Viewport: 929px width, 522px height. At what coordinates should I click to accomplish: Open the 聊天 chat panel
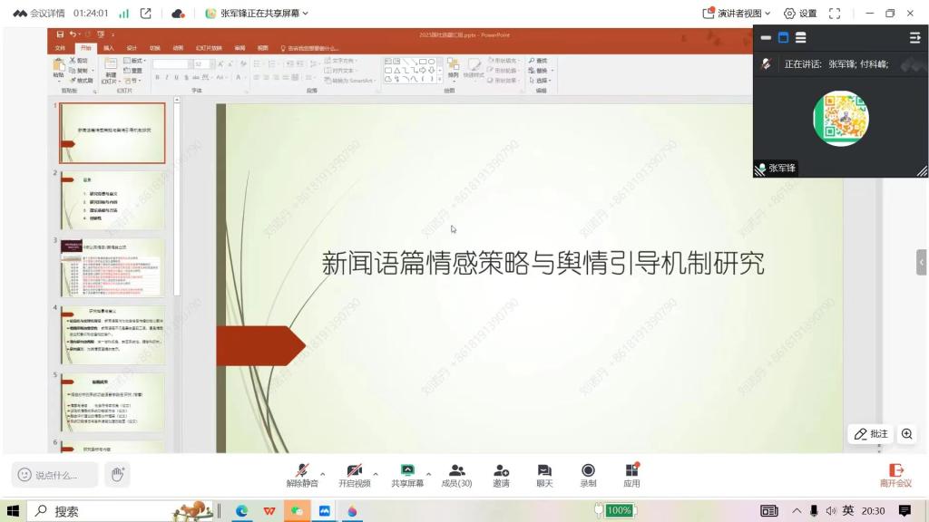click(x=544, y=474)
